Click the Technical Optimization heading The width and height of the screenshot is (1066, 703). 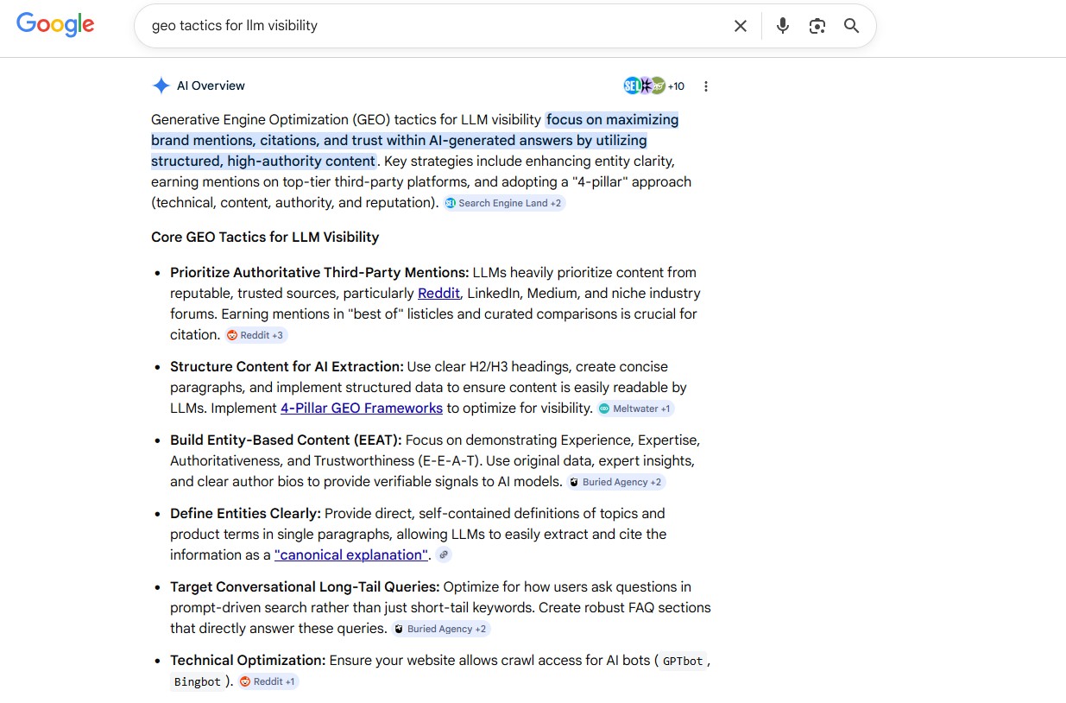[x=248, y=660]
